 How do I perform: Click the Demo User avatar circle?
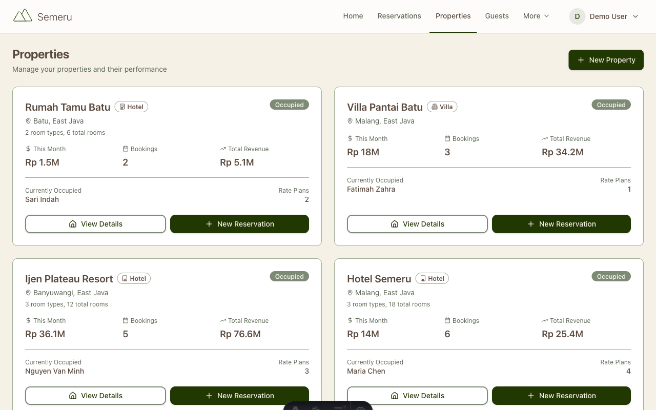coord(577,16)
